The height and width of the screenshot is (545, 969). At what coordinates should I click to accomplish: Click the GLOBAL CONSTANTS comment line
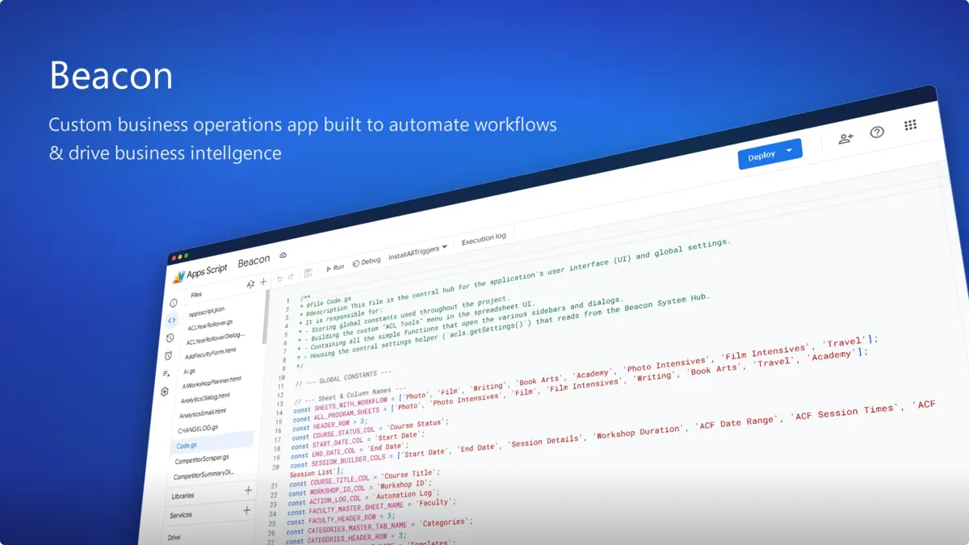coord(342,379)
